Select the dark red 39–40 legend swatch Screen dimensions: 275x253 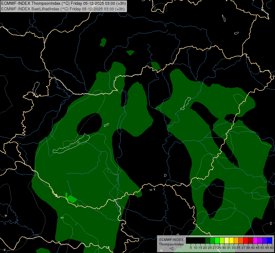click(251, 240)
